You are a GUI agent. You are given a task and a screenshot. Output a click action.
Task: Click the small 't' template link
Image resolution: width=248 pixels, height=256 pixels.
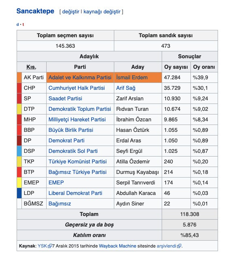pos(23,24)
